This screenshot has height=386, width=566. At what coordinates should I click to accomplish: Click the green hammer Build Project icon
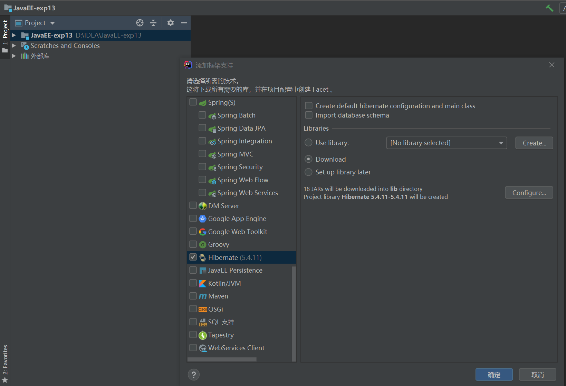(x=549, y=8)
